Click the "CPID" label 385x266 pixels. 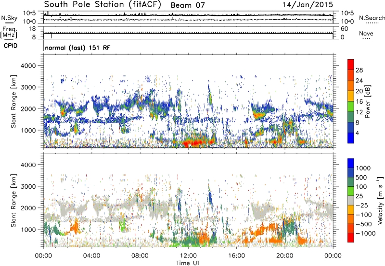tap(11, 46)
